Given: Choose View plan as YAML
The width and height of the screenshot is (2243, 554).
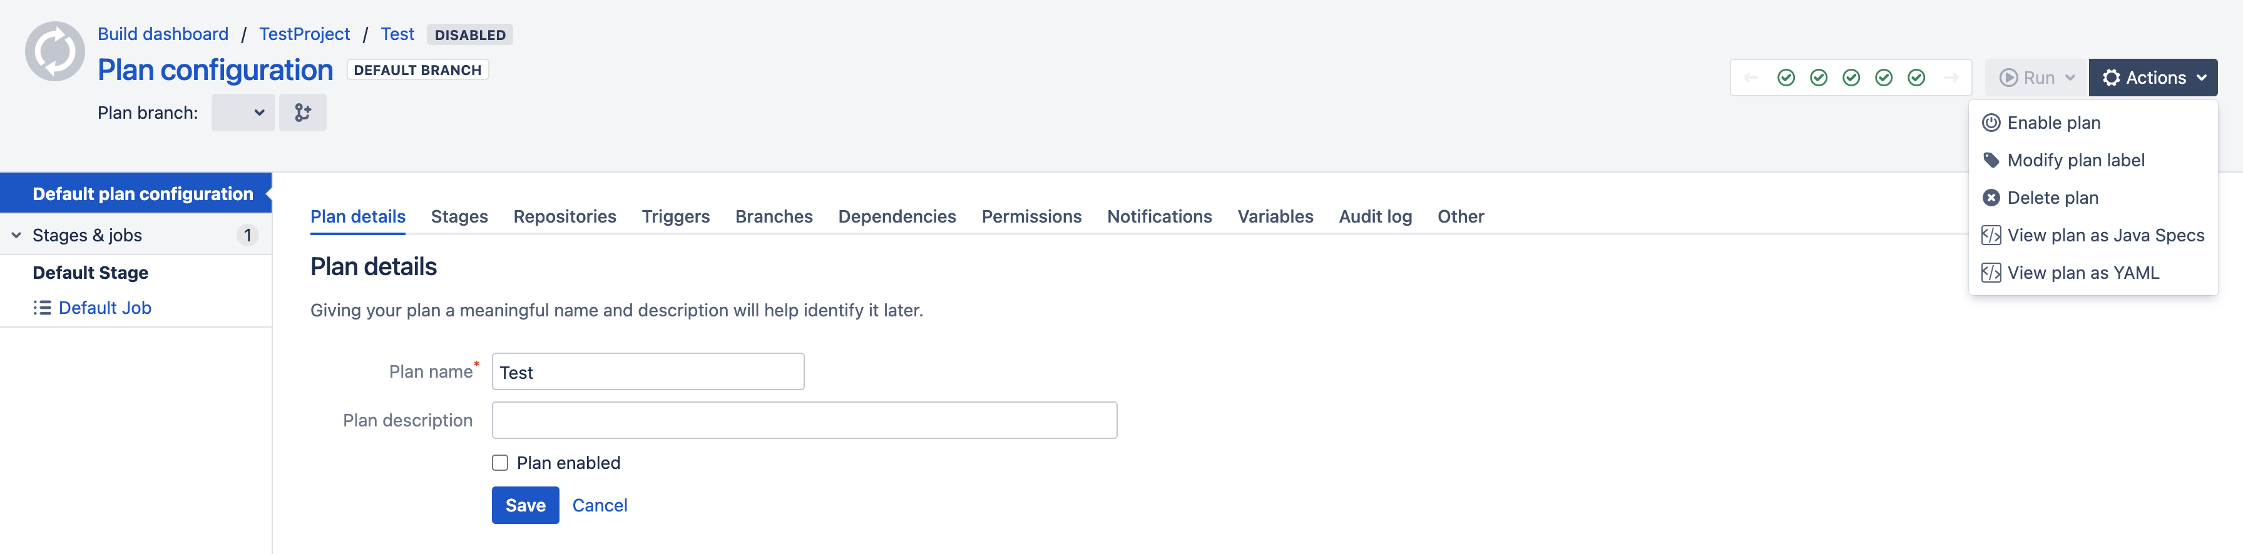Looking at the screenshot, I should (2082, 273).
